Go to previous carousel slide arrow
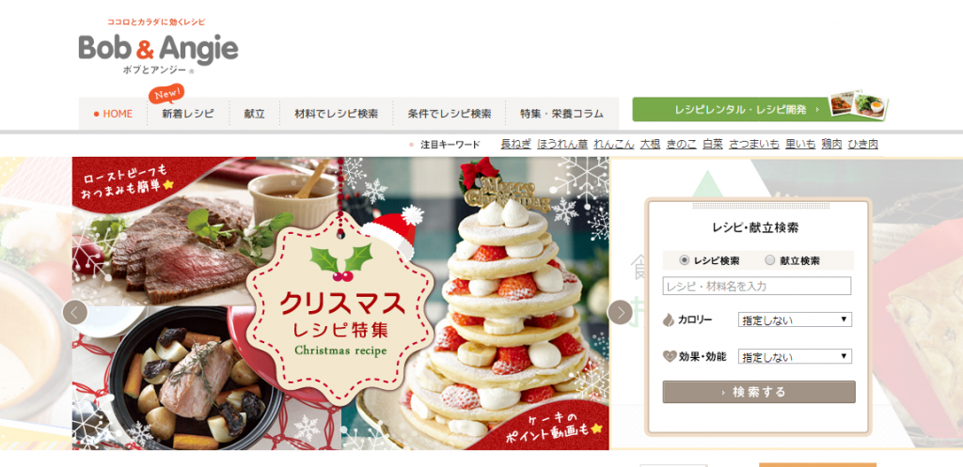963x467 pixels. click(75, 312)
